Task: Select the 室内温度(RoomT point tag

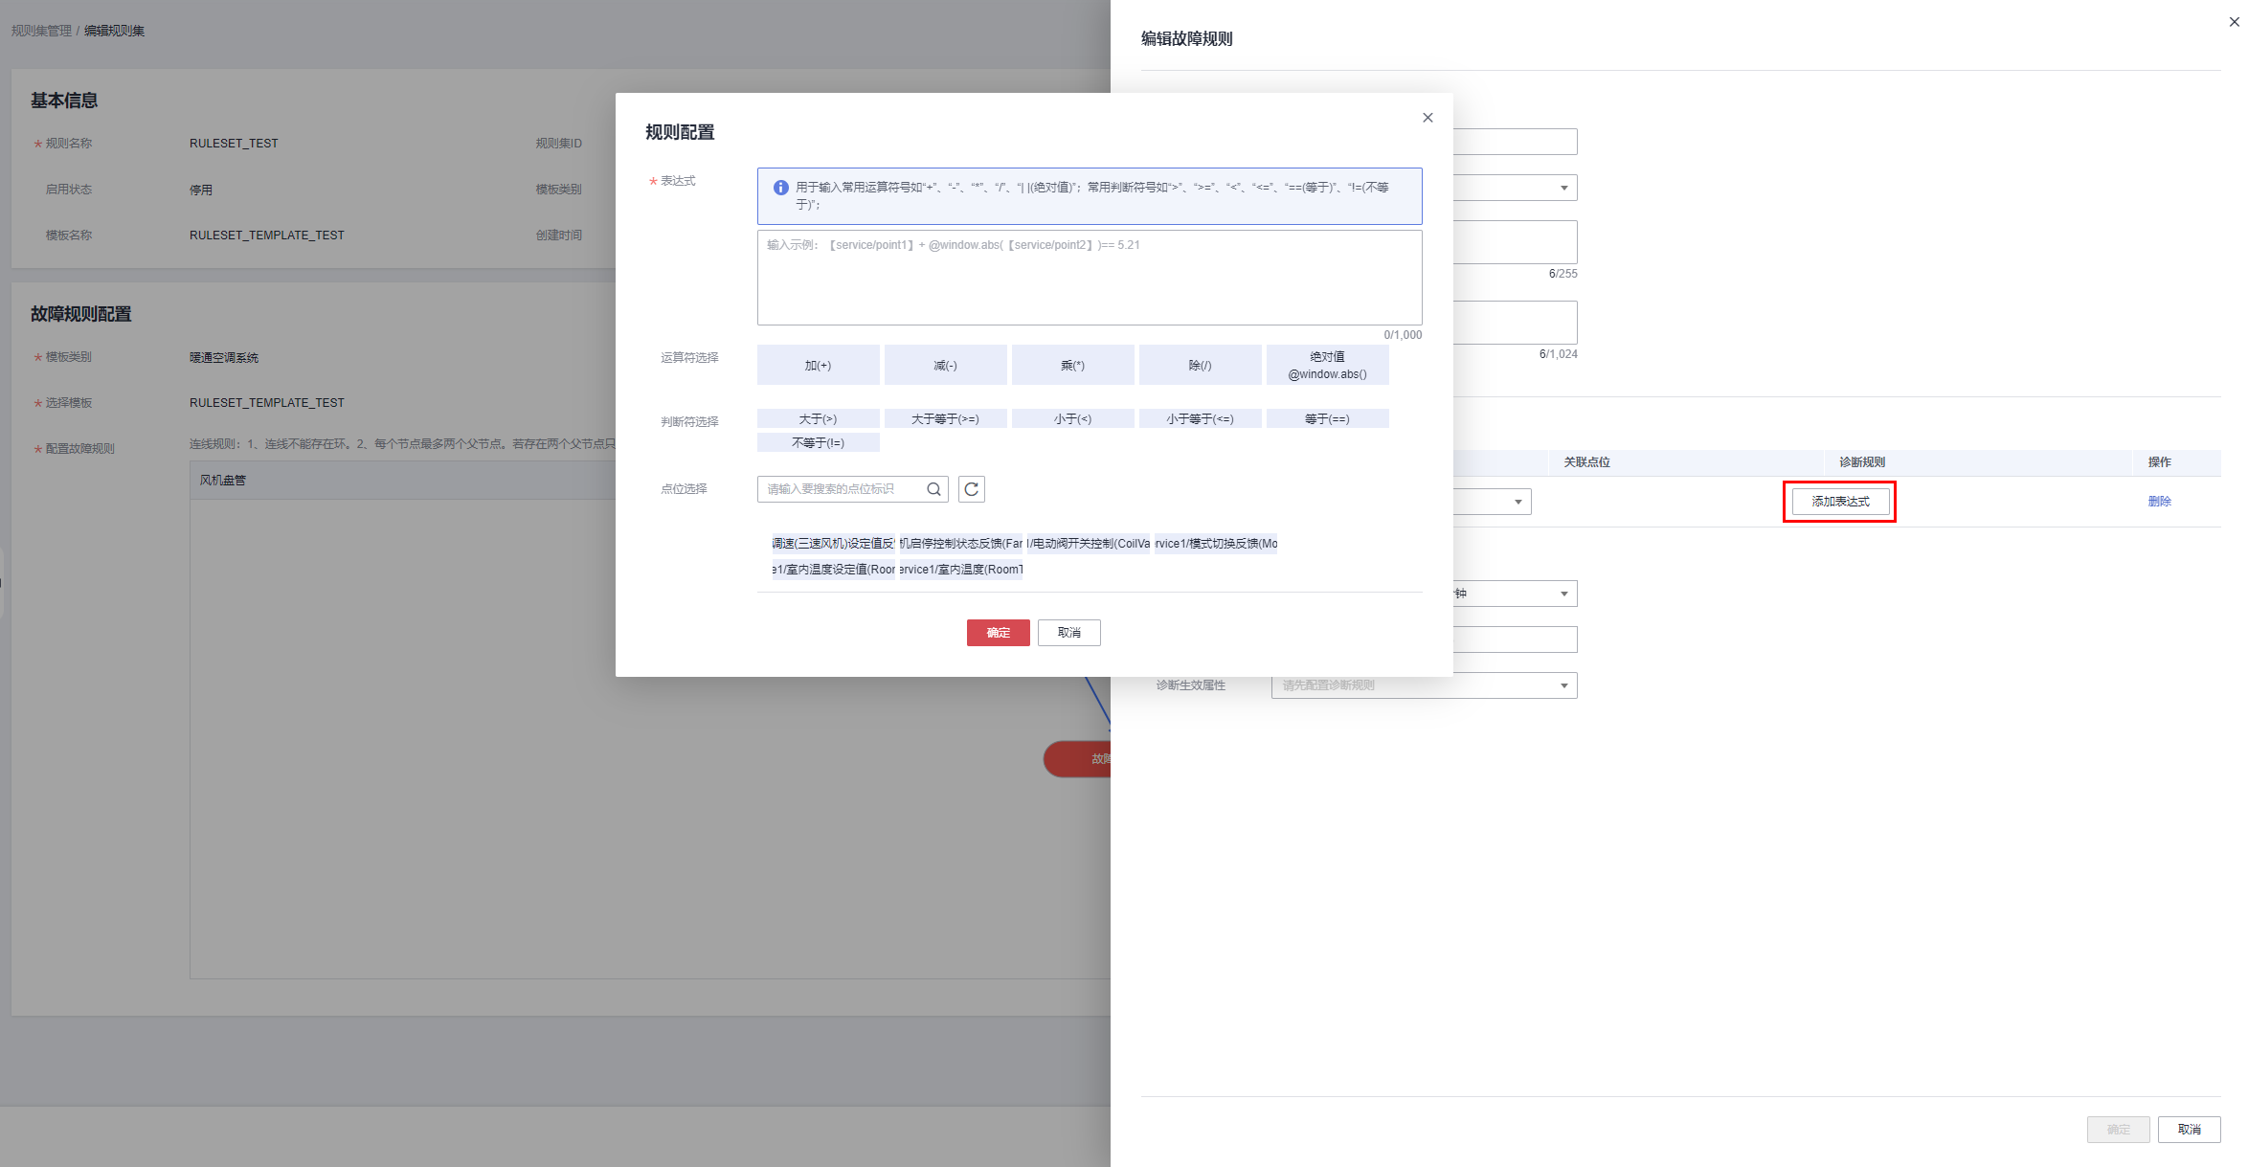Action: pos(960,570)
